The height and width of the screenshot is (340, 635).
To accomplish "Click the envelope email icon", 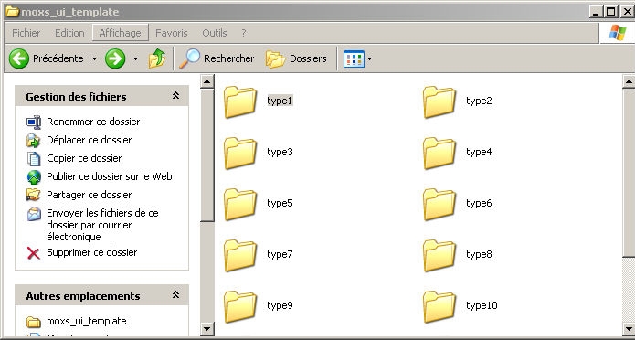I will [x=34, y=214].
